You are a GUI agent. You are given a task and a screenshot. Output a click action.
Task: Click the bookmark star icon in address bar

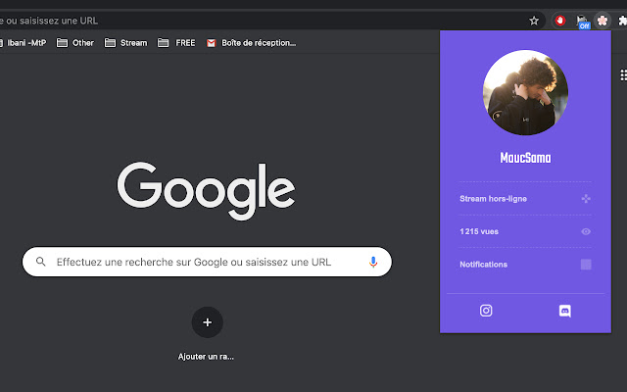coord(534,20)
